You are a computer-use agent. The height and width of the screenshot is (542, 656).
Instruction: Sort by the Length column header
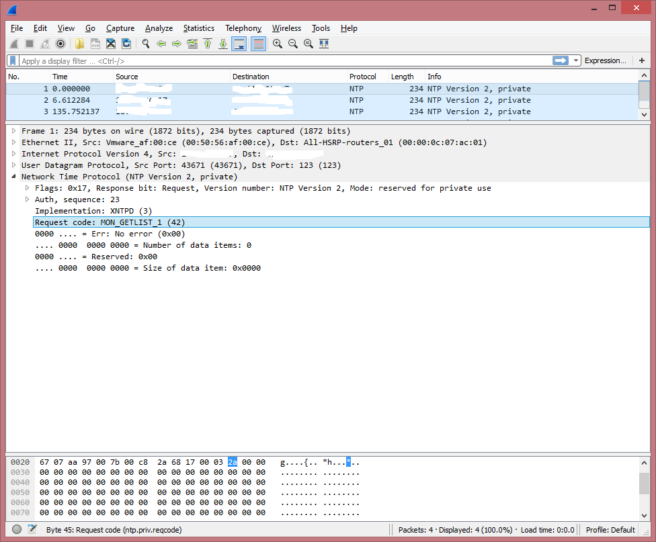(x=406, y=77)
